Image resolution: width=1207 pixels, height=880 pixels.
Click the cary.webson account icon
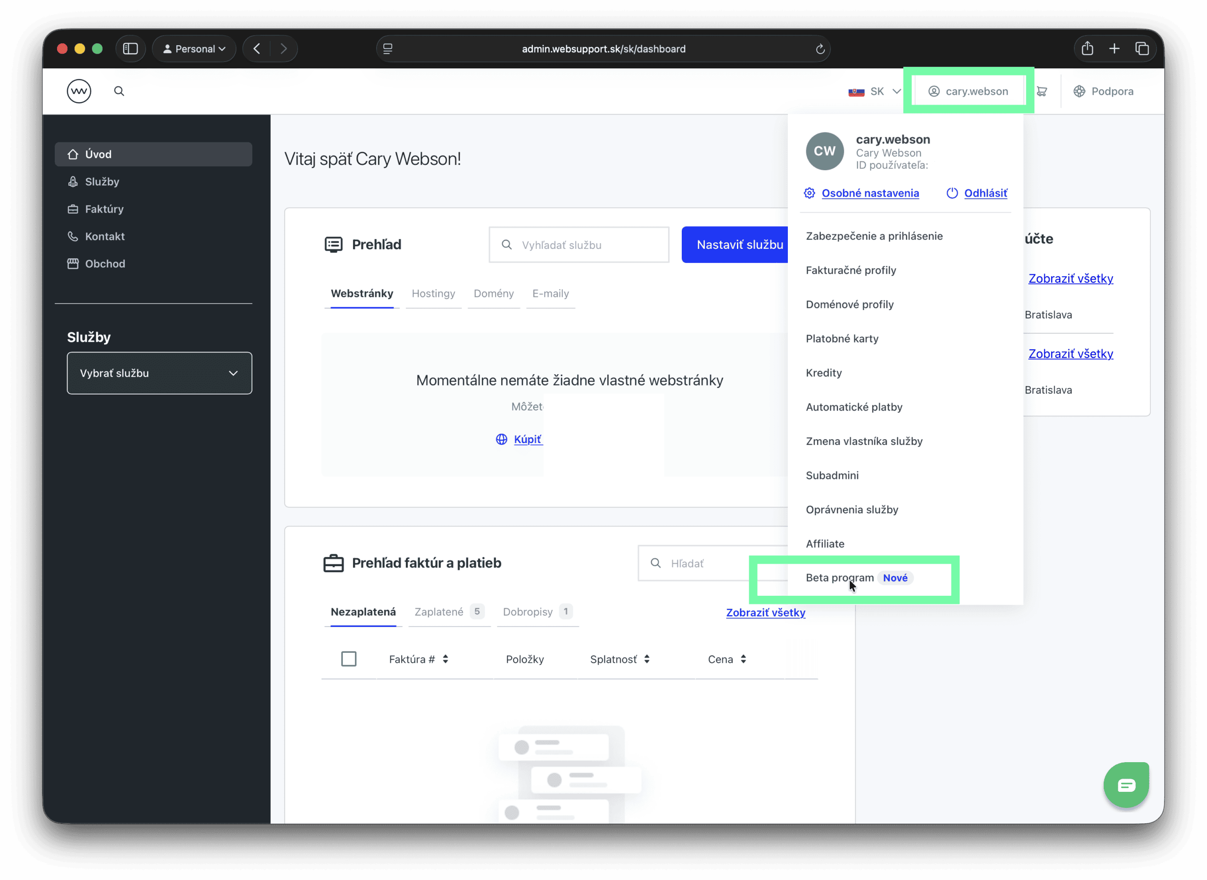(x=934, y=91)
